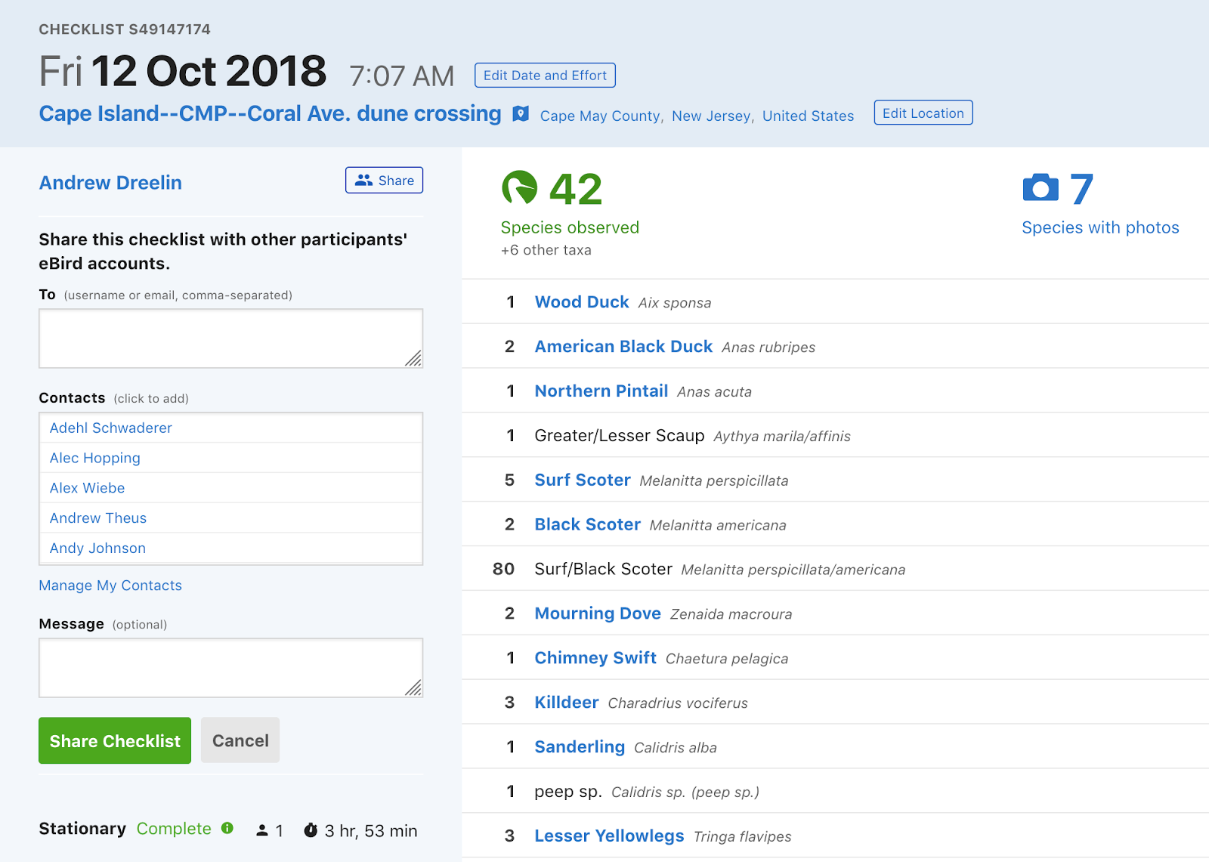Open Manage My Contacts link
The height and width of the screenshot is (862, 1209).
pyautogui.click(x=110, y=585)
